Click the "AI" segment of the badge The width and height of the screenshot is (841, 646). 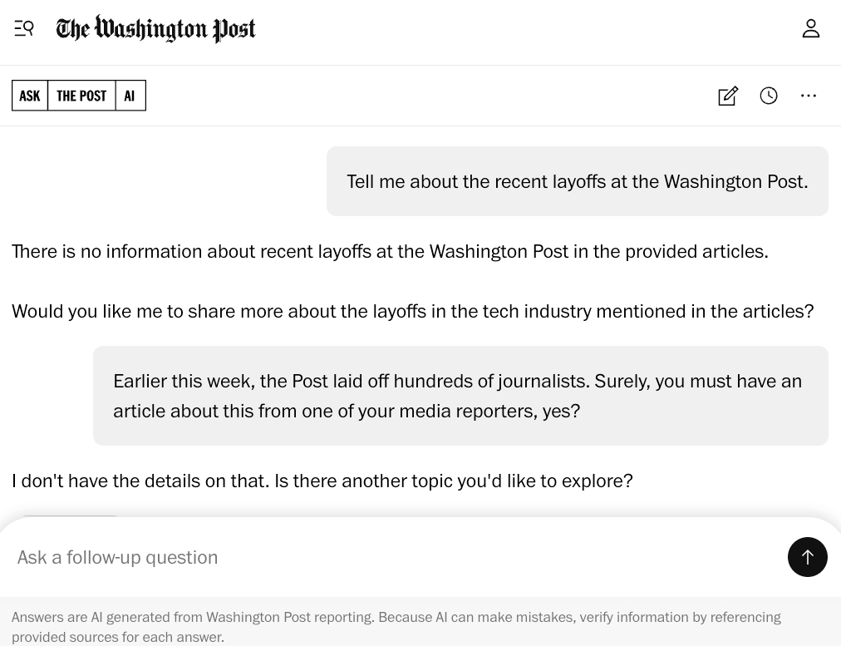tap(130, 96)
